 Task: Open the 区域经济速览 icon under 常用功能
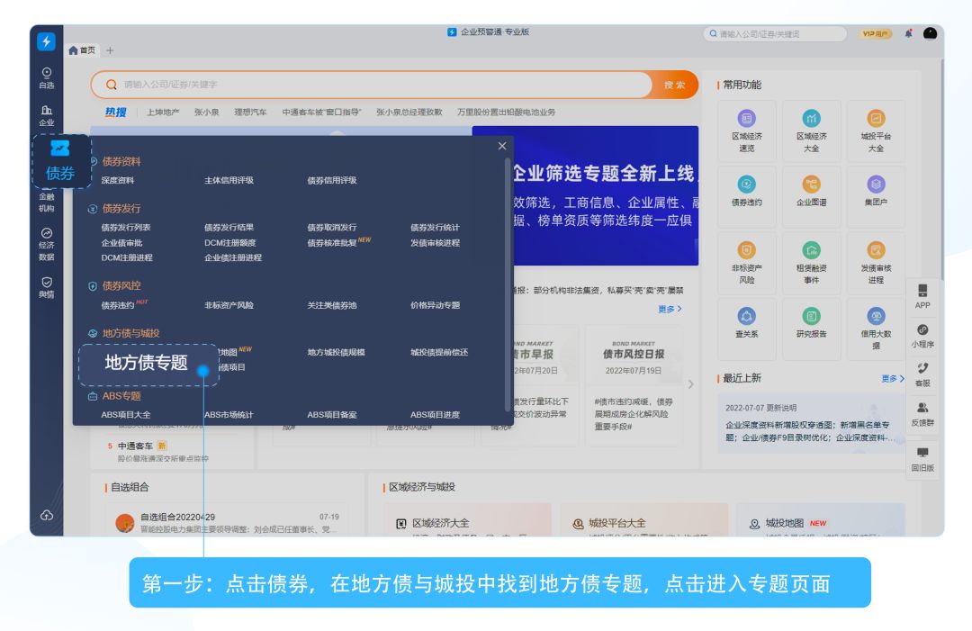point(747,131)
